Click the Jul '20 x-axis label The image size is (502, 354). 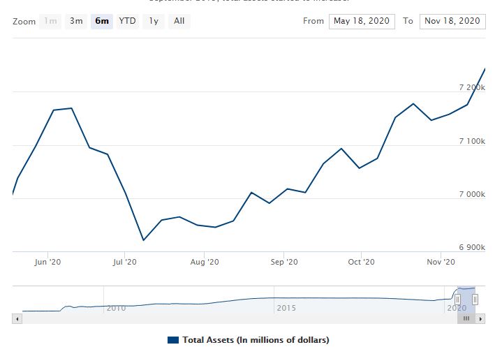click(x=124, y=262)
